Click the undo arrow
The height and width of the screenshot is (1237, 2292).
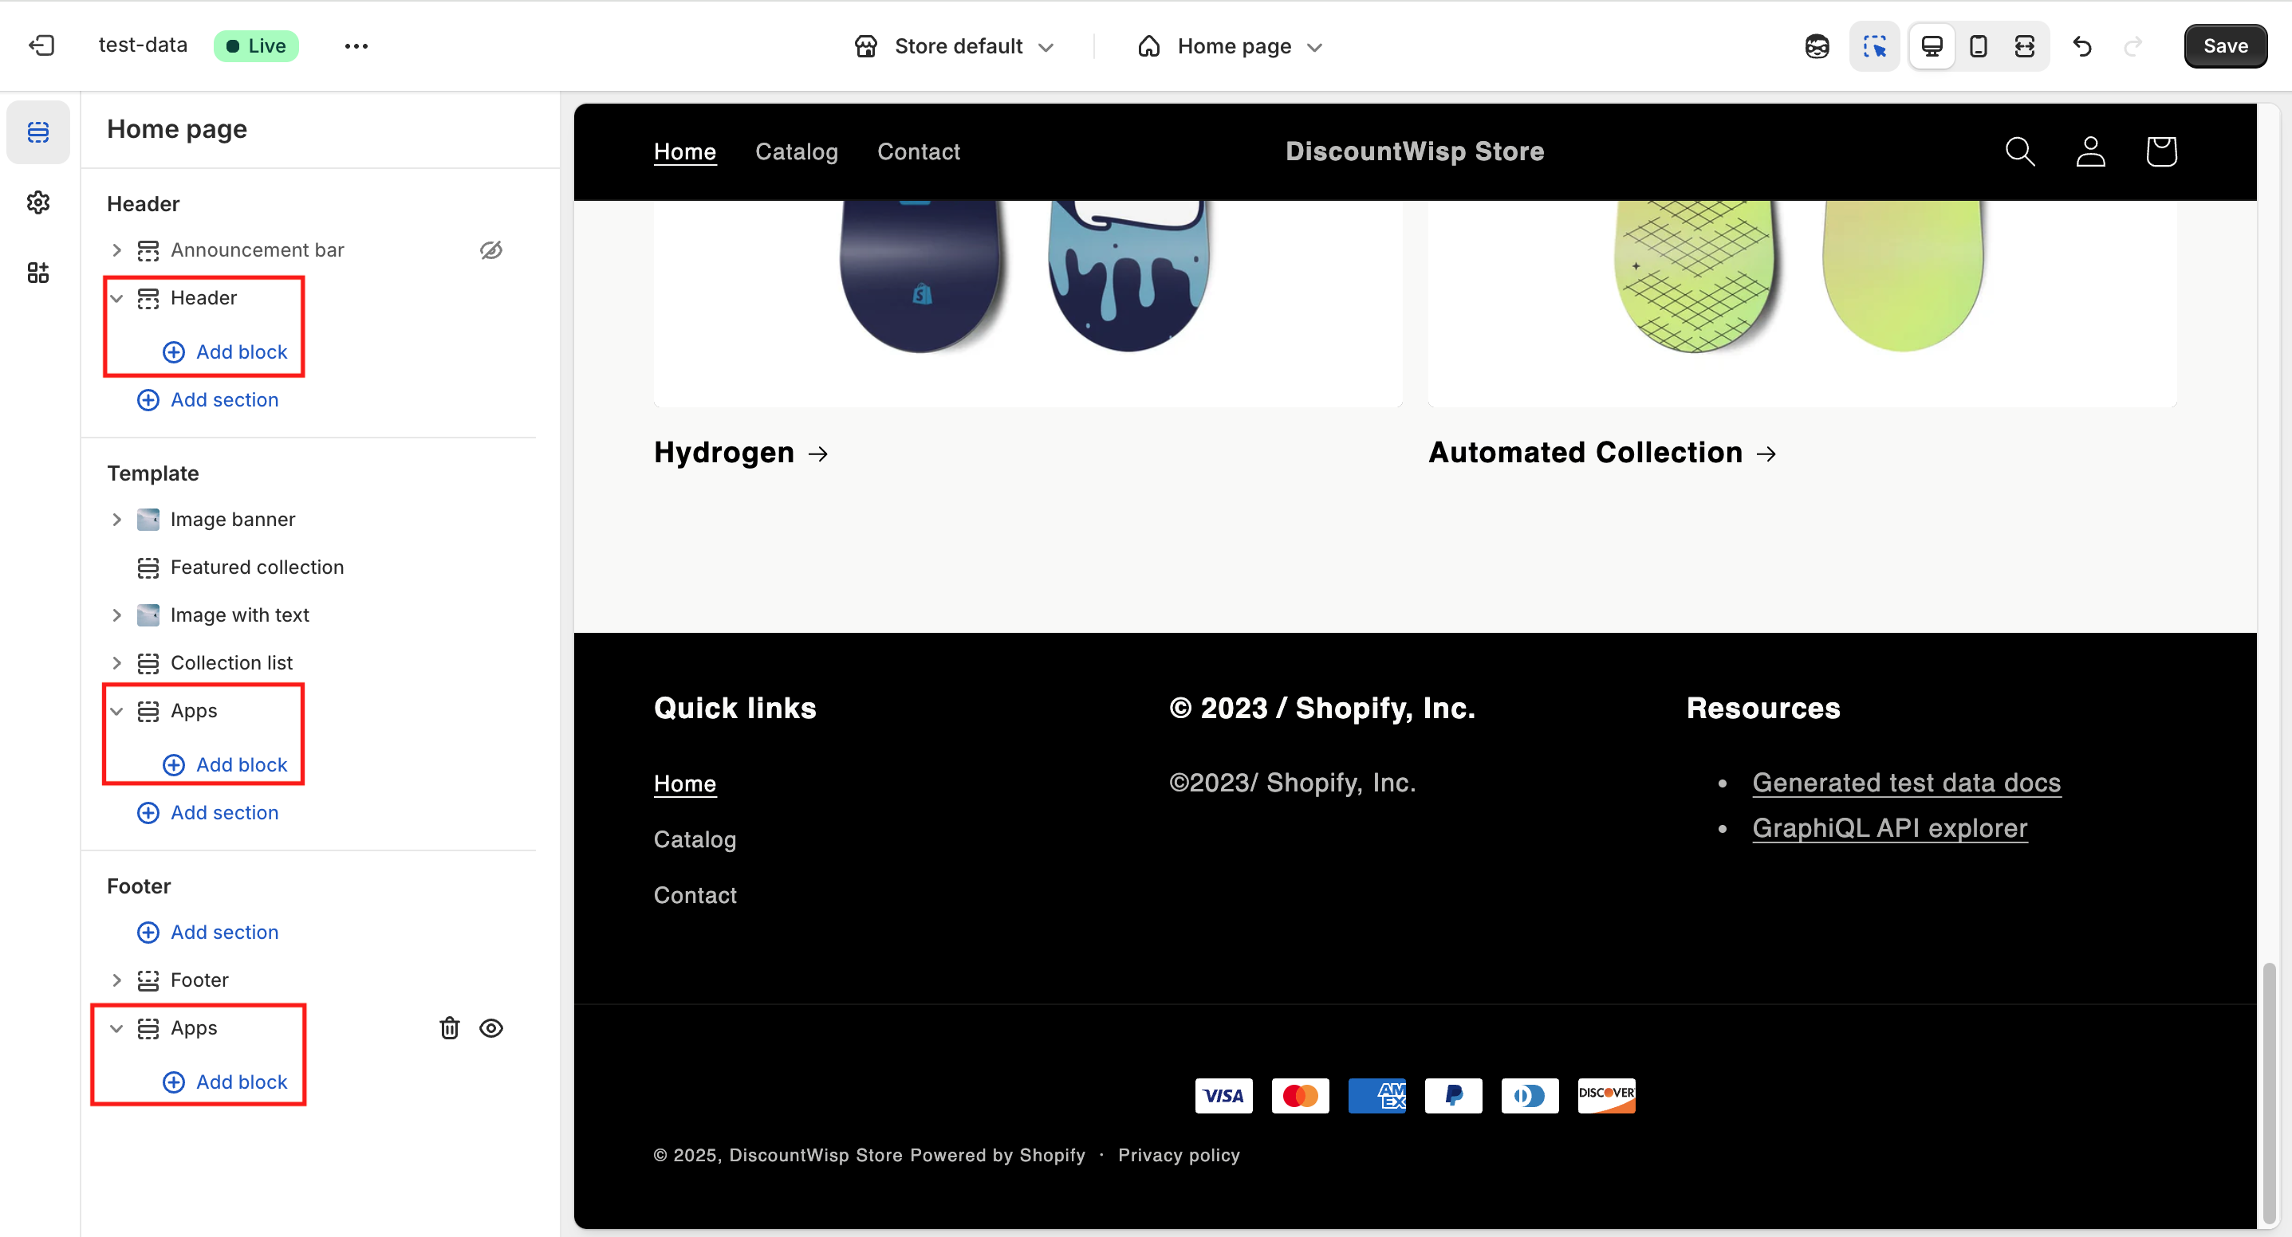(x=2082, y=46)
